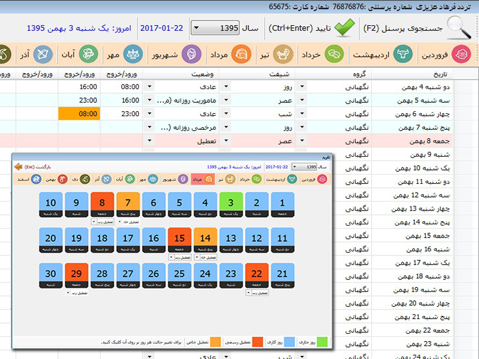The width and height of the screenshot is (479, 359).
Task: Choose Mehr icon in calendar popup
Action: pos(153,179)
